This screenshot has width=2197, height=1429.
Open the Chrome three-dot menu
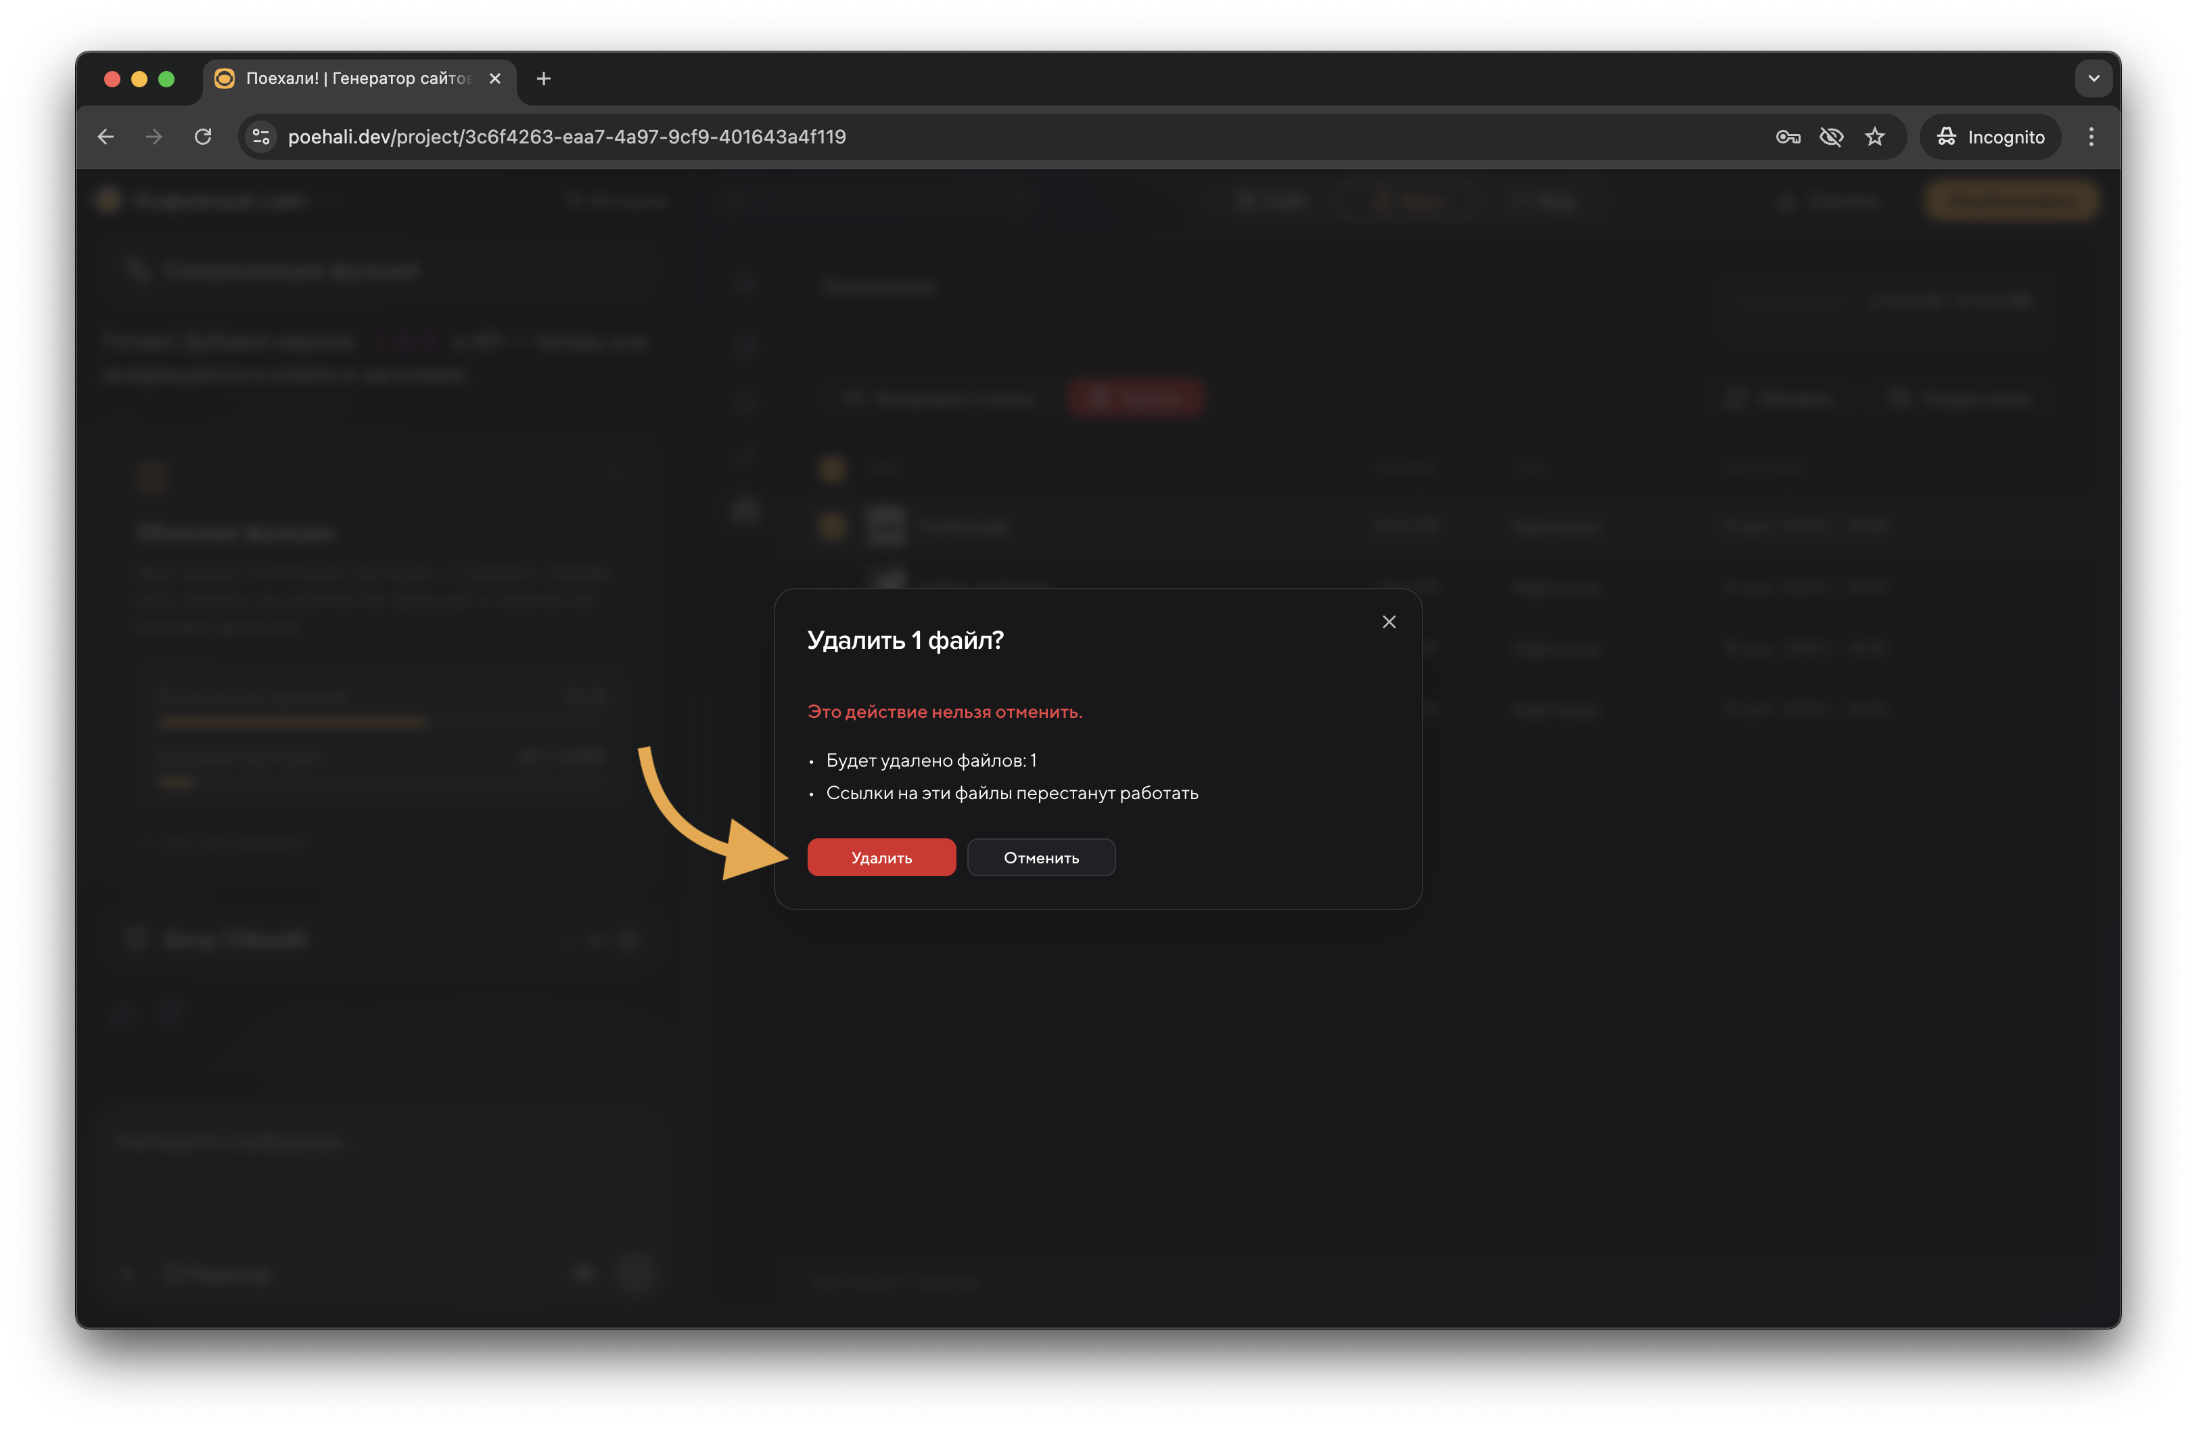click(x=2091, y=137)
